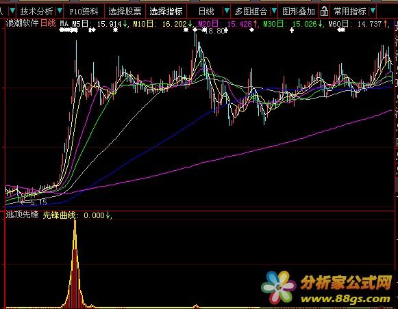This screenshot has width=398, height=309.
Task: Select the M30日: 15.026 value
Action: (x=293, y=24)
